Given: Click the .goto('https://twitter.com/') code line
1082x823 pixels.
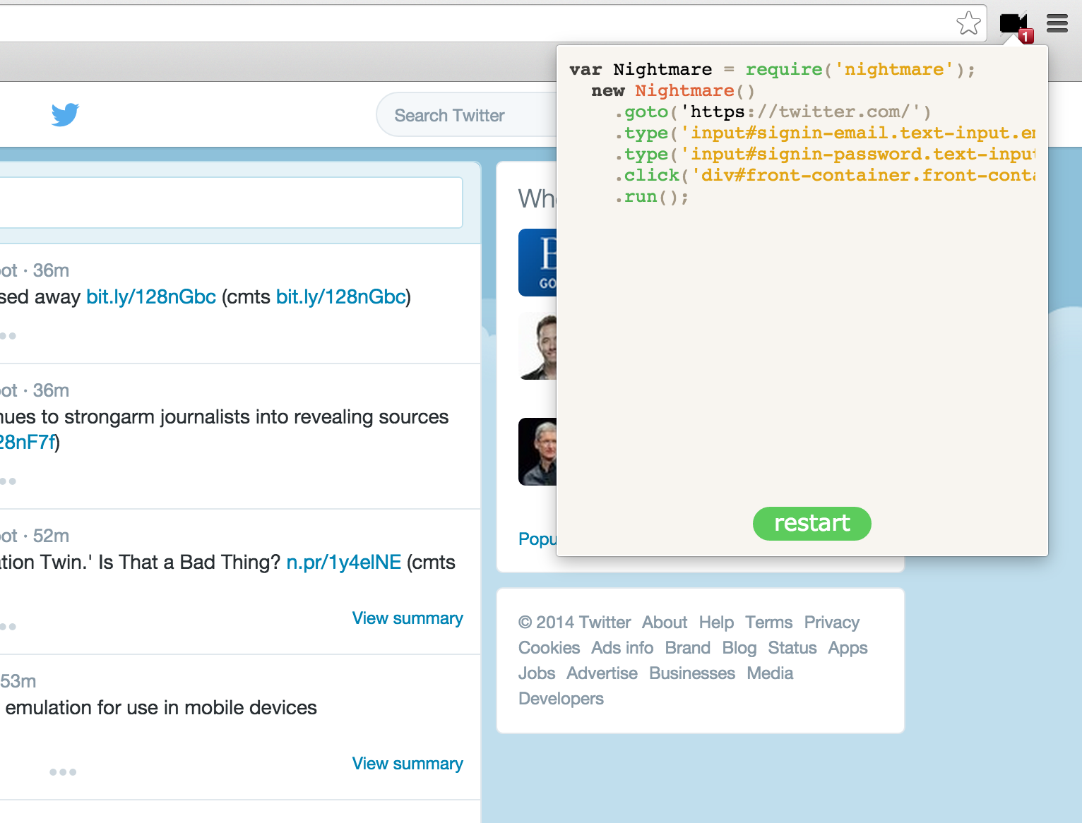Looking at the screenshot, I should coord(773,112).
